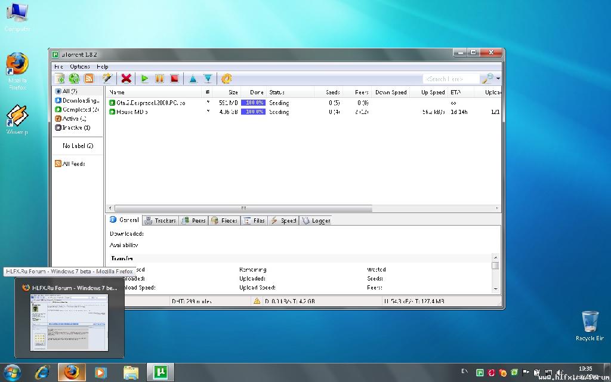Open the search engine dropdown arrow
Screen dimensions: 611x382
(x=498, y=79)
